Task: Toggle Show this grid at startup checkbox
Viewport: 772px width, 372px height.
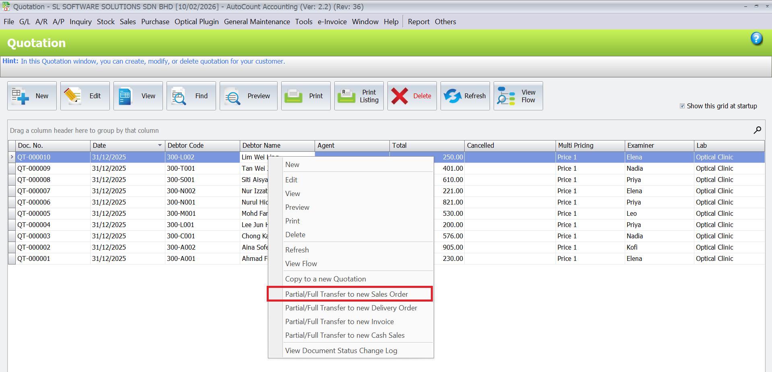Action: 682,106
